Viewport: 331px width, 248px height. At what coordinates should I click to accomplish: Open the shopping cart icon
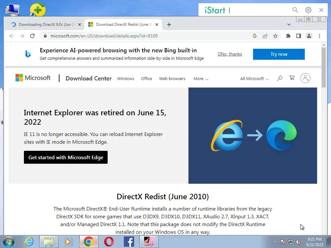tap(292, 78)
